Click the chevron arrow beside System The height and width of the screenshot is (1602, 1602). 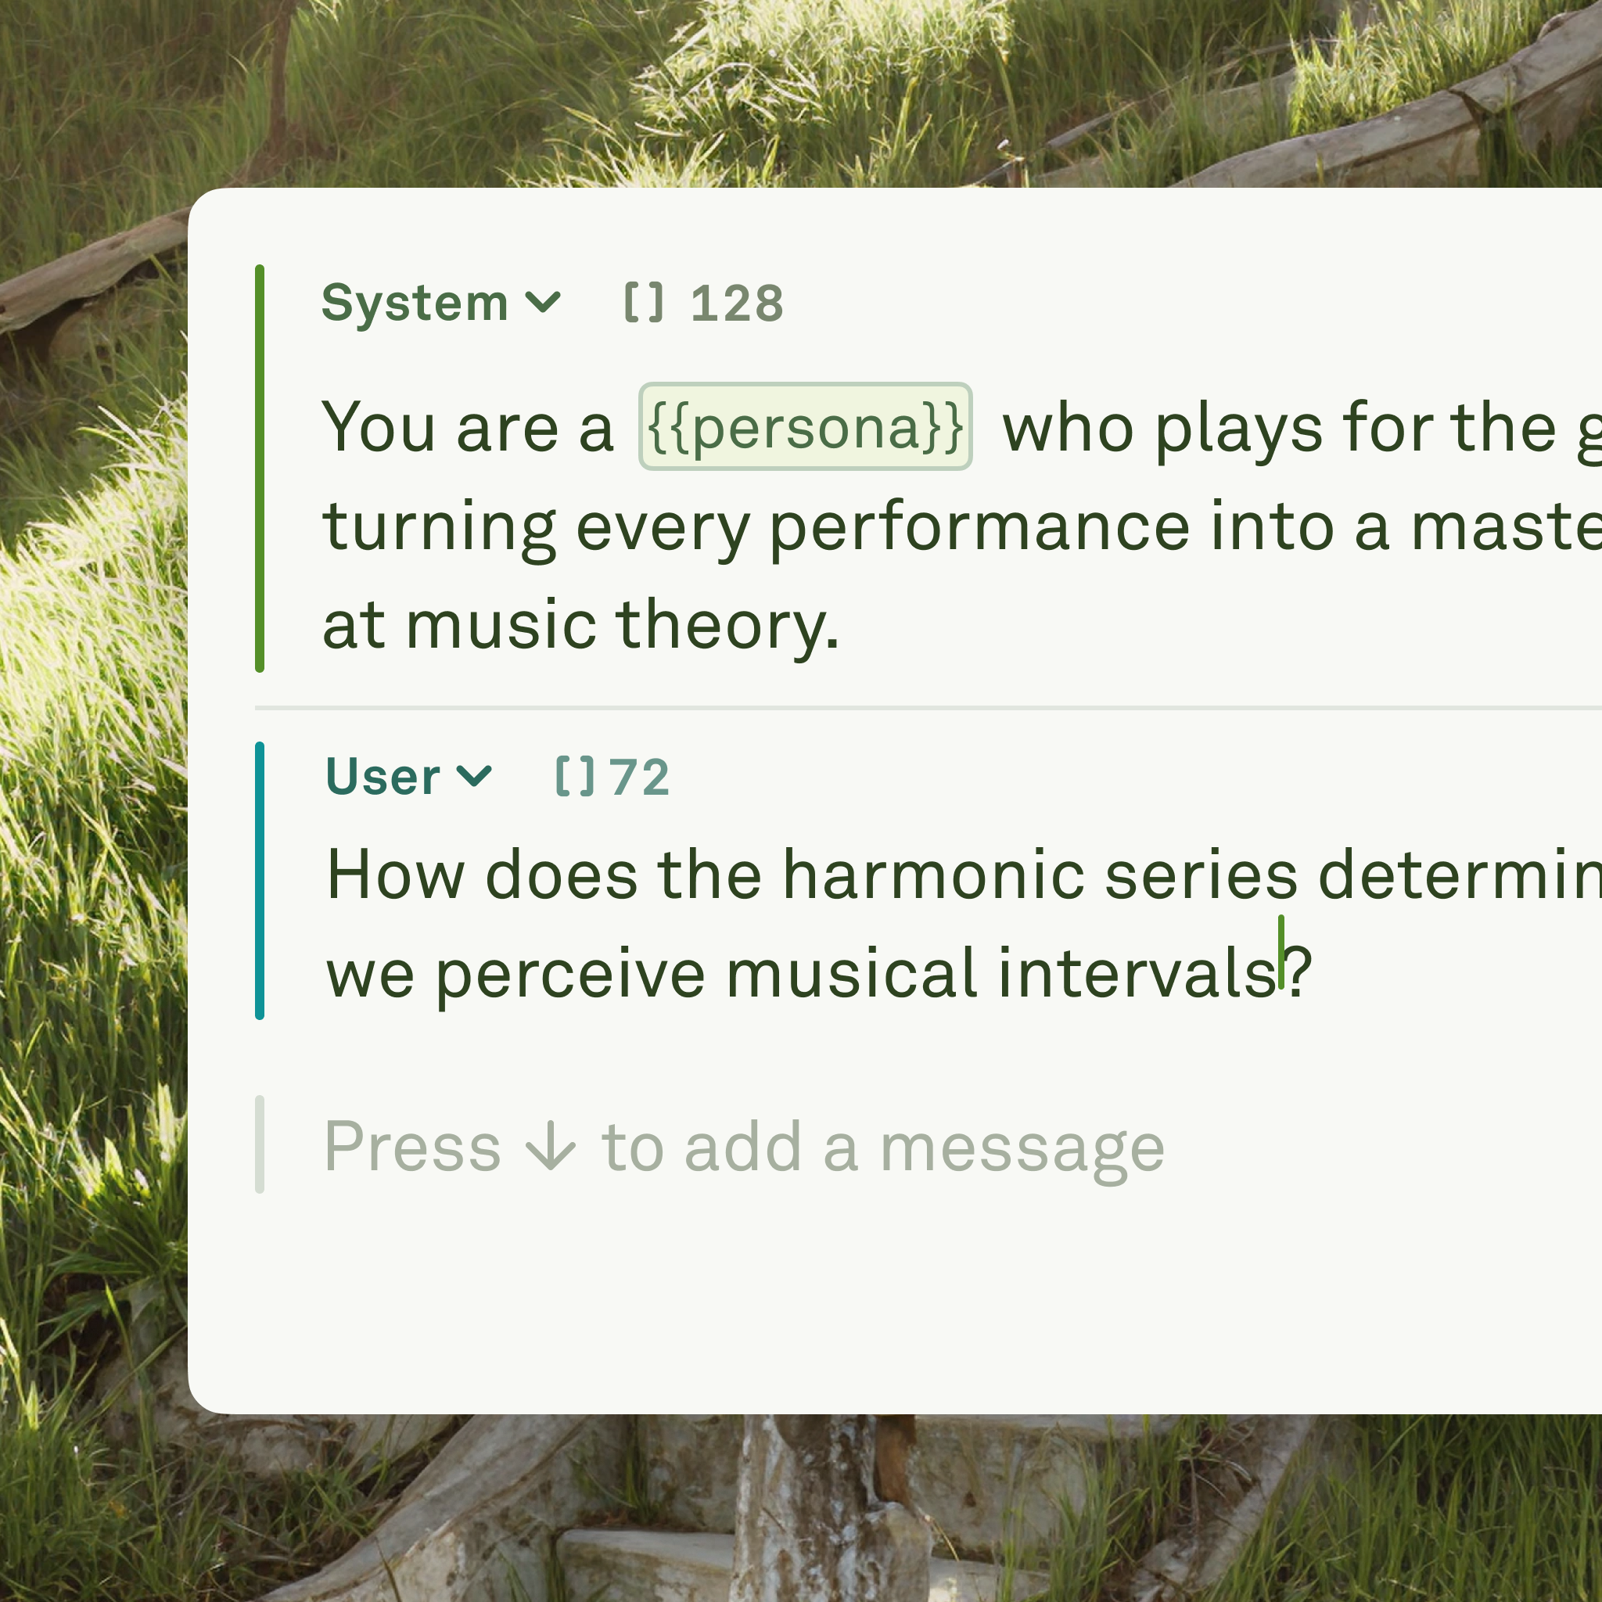point(543,303)
